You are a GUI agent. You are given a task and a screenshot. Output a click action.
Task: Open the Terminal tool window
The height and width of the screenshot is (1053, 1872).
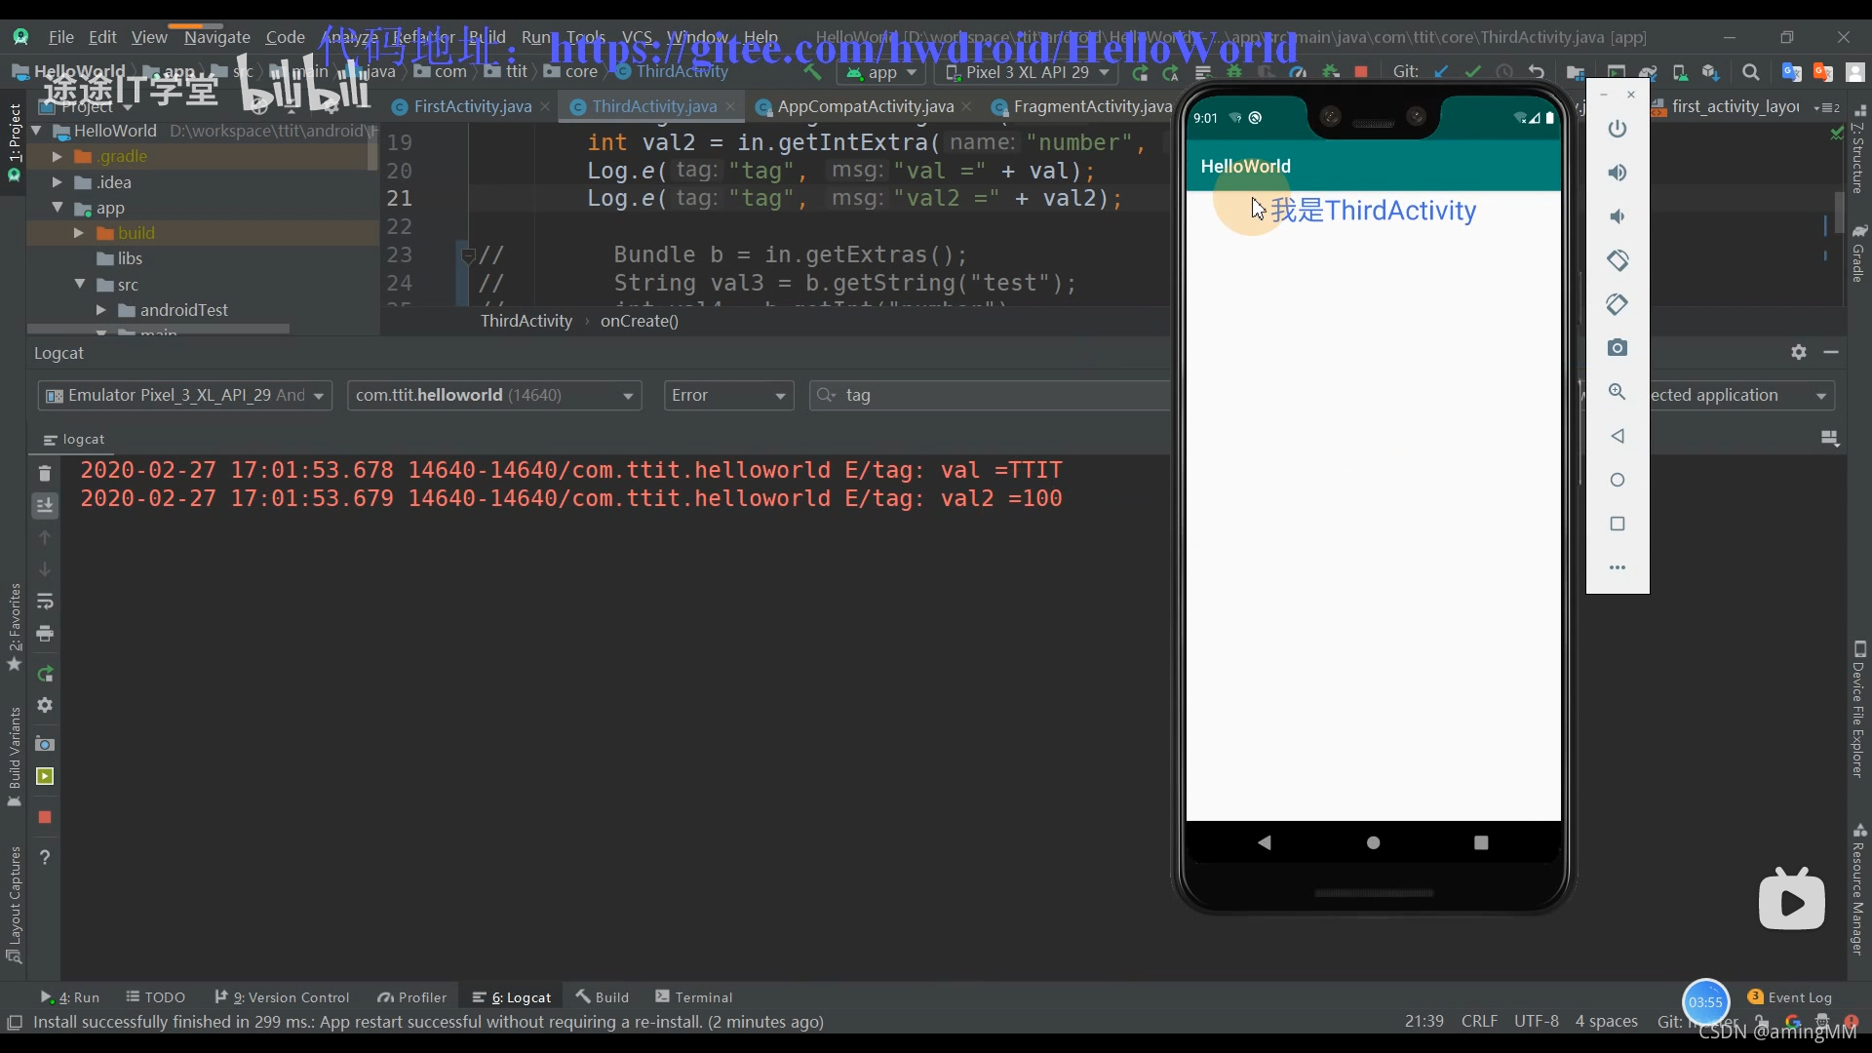pyautogui.click(x=694, y=997)
